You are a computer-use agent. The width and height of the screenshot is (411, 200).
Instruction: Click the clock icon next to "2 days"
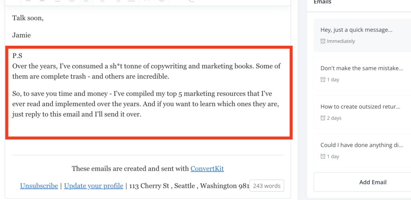point(323,118)
